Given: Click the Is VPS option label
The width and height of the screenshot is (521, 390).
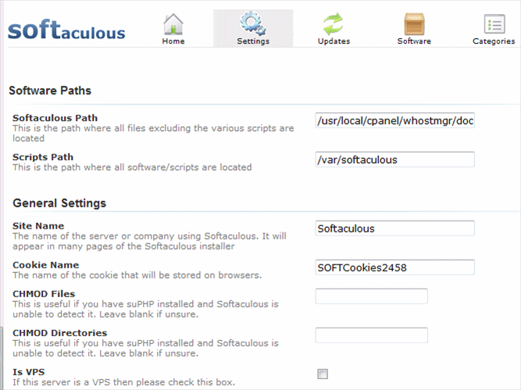Looking at the screenshot, I should (x=27, y=372).
